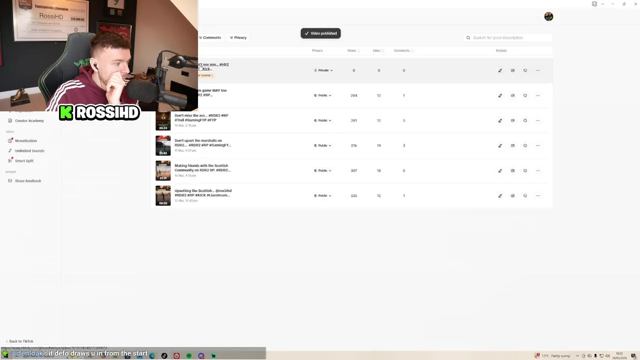Screen dimensions: 640x360
Task: Click the Spotify icon in the taskbar
Action: tap(188, 356)
